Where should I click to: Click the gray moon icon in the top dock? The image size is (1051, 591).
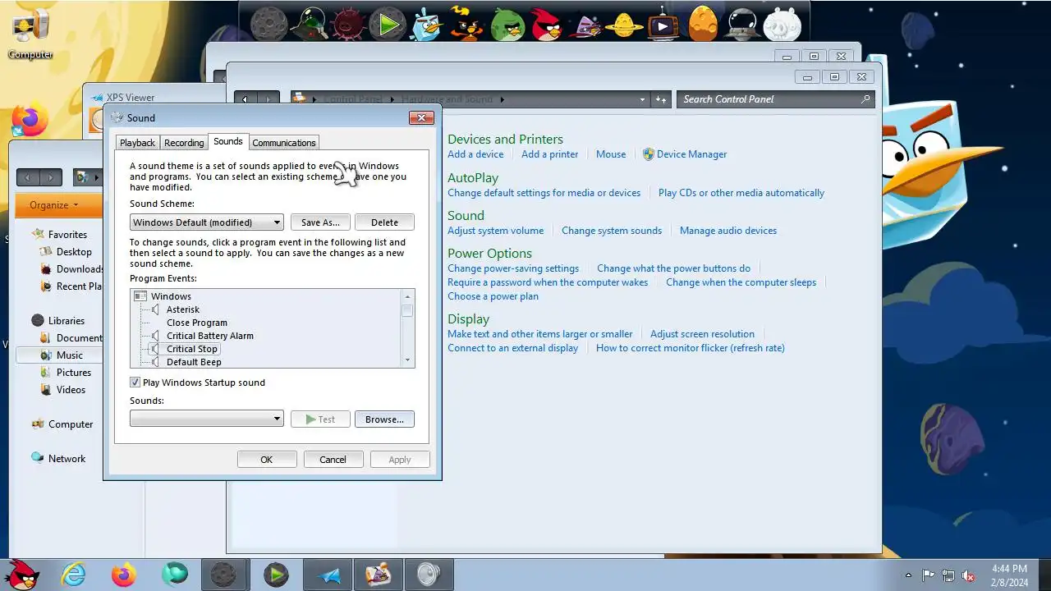coord(268,24)
